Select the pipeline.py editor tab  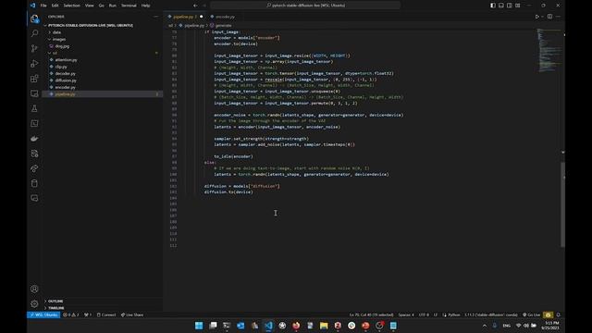tap(185, 17)
